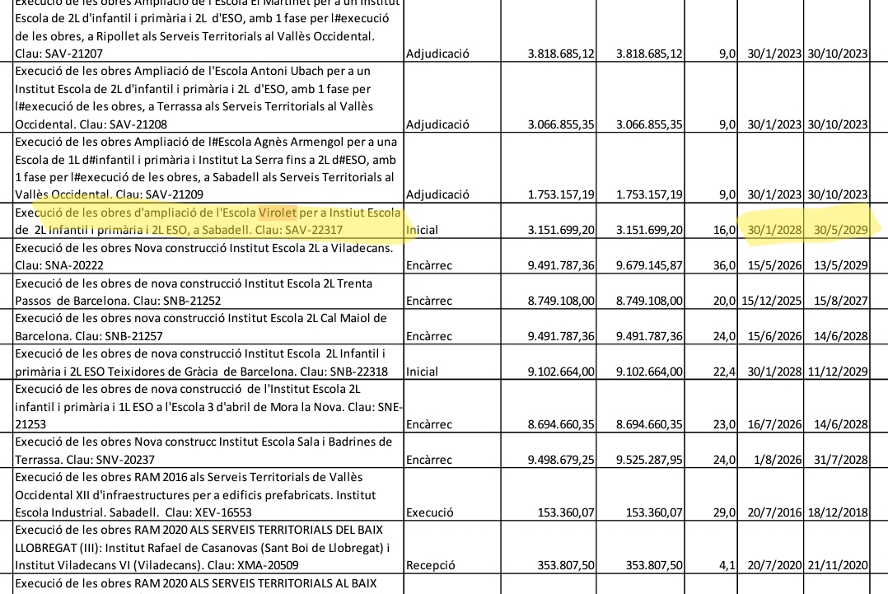Select the description cell mentioning SAV-21208

pyautogui.click(x=208, y=97)
